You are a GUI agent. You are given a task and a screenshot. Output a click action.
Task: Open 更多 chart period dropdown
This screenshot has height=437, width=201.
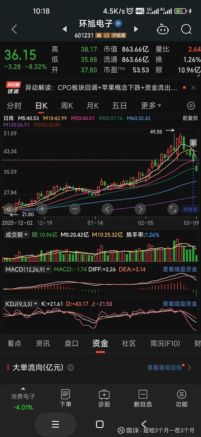(x=151, y=106)
